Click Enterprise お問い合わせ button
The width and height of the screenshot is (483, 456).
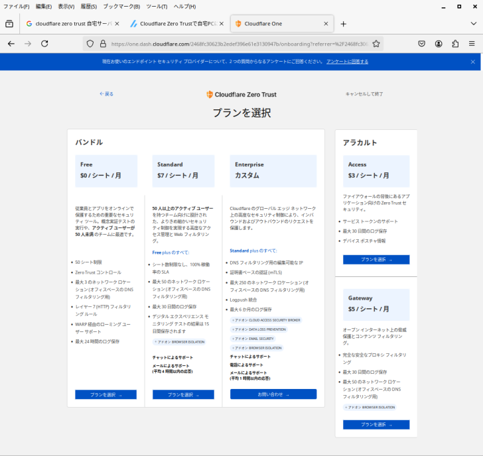[x=273, y=394]
